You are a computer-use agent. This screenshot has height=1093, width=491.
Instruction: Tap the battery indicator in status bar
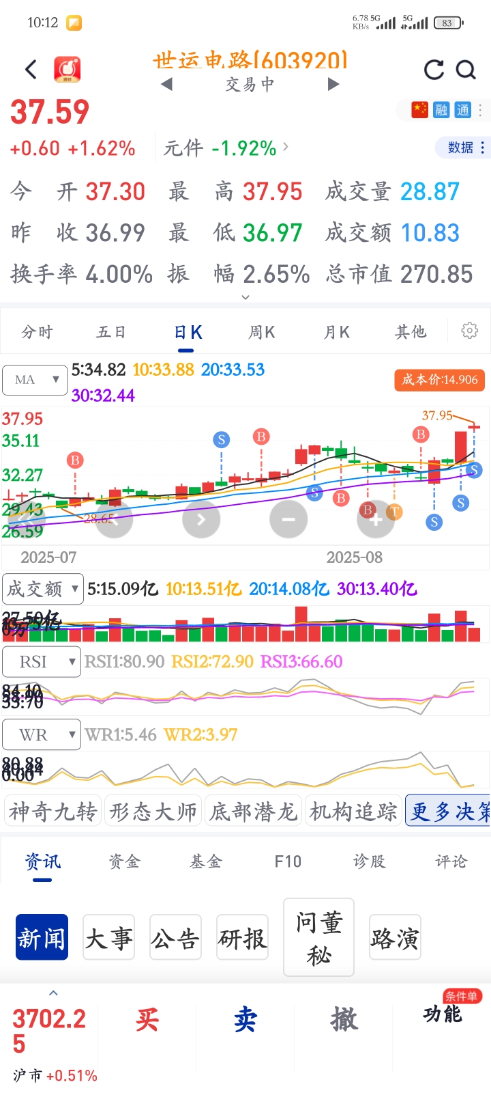pos(448,23)
